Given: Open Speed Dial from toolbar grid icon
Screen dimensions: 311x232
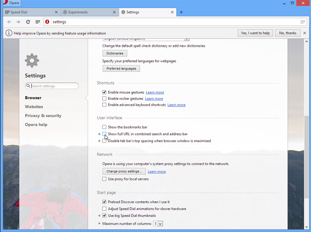Looking at the screenshot, I should (38, 22).
